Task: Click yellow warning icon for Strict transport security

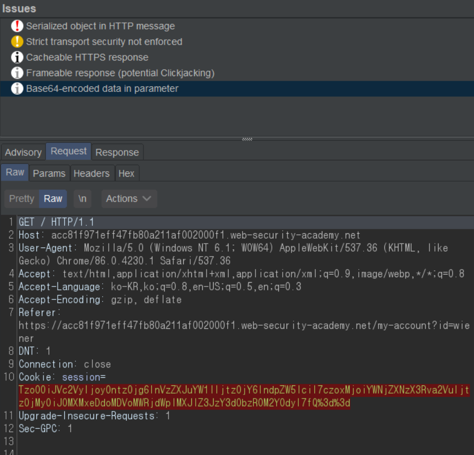Action: [x=17, y=42]
